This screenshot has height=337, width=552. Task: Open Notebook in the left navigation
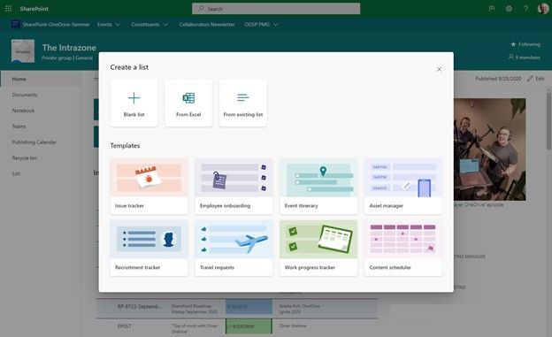click(x=23, y=111)
